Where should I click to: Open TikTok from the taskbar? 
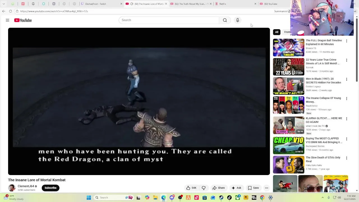pos(229,198)
